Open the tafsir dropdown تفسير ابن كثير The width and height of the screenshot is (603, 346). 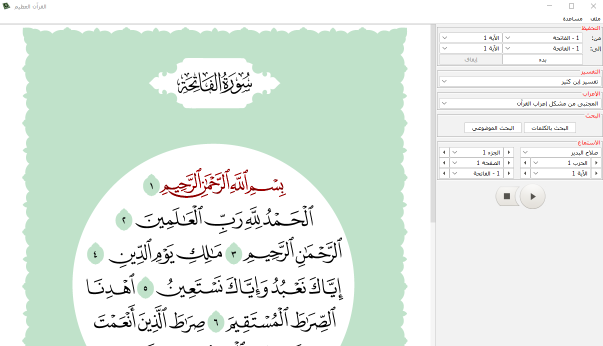click(520, 81)
